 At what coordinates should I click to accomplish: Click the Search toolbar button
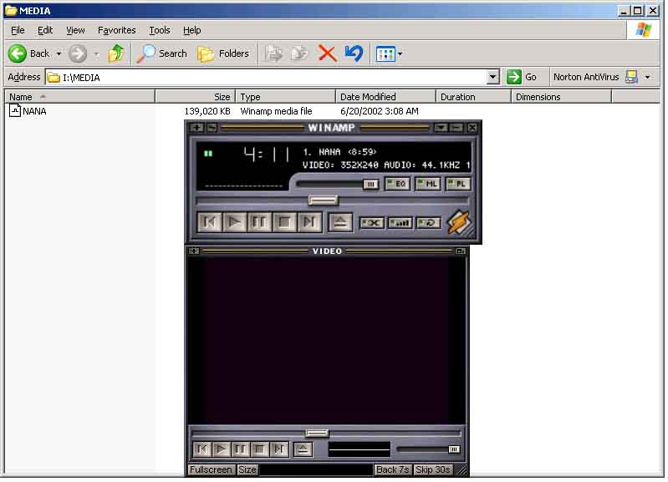162,53
